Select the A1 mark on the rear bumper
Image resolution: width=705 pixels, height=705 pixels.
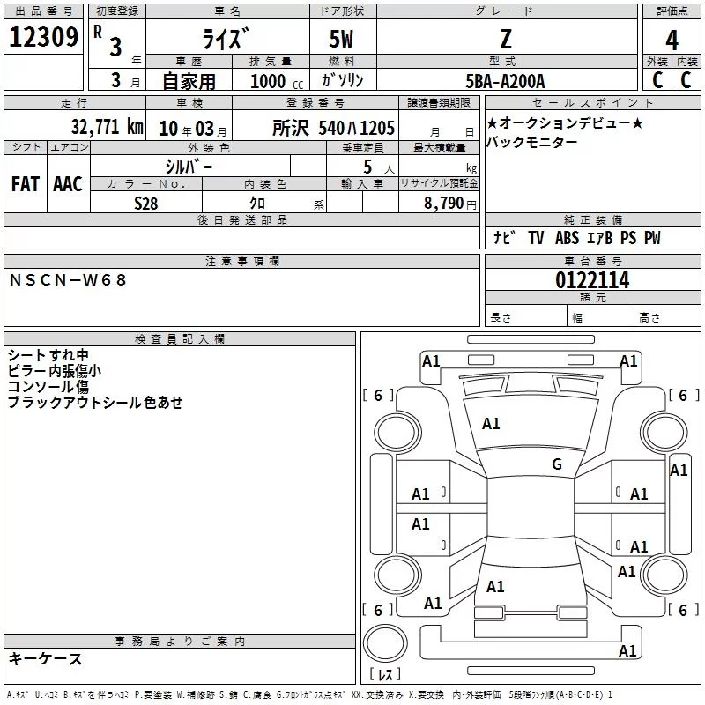tap(627, 650)
